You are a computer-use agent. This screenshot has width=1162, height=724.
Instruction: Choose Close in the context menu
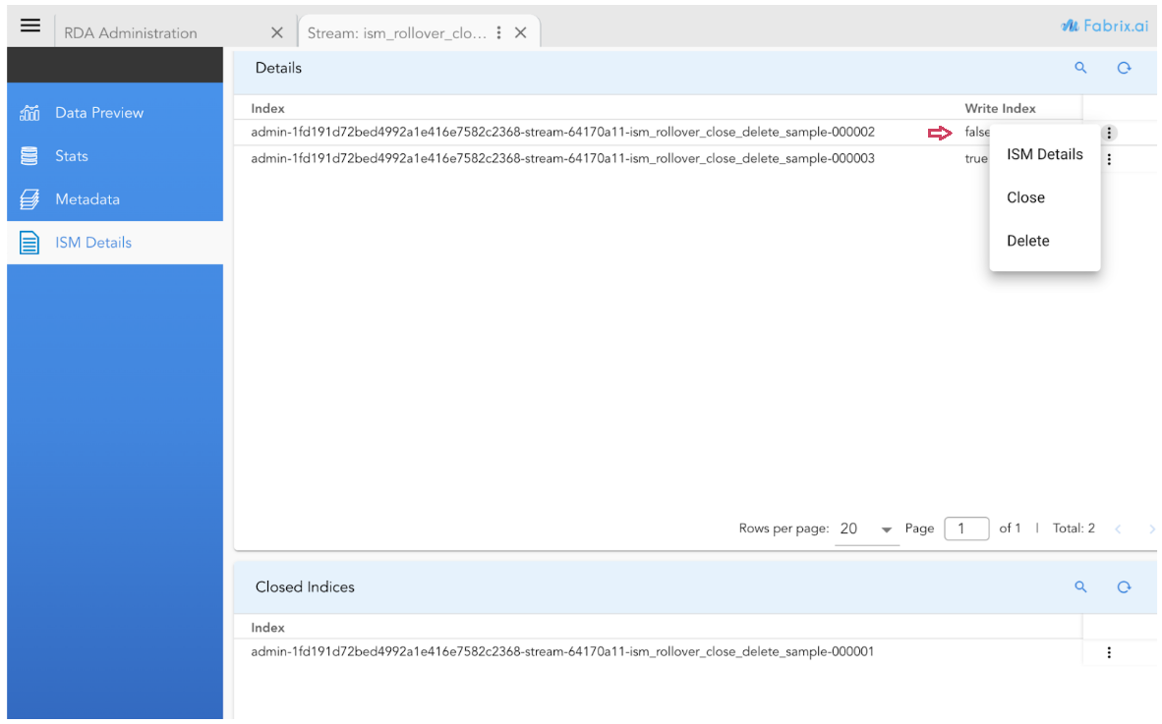1025,197
